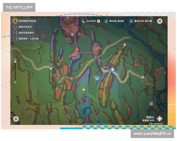This screenshot has height=141, width=177.
Task: Click the card icon beside 猫尾酒馆·七圣召唤
Action: pos(15,39)
